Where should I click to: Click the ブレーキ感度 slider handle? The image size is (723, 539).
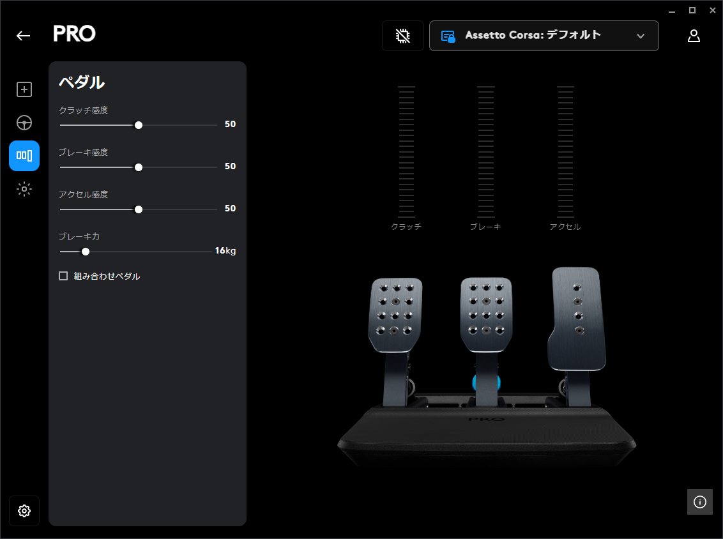pyautogui.click(x=139, y=167)
